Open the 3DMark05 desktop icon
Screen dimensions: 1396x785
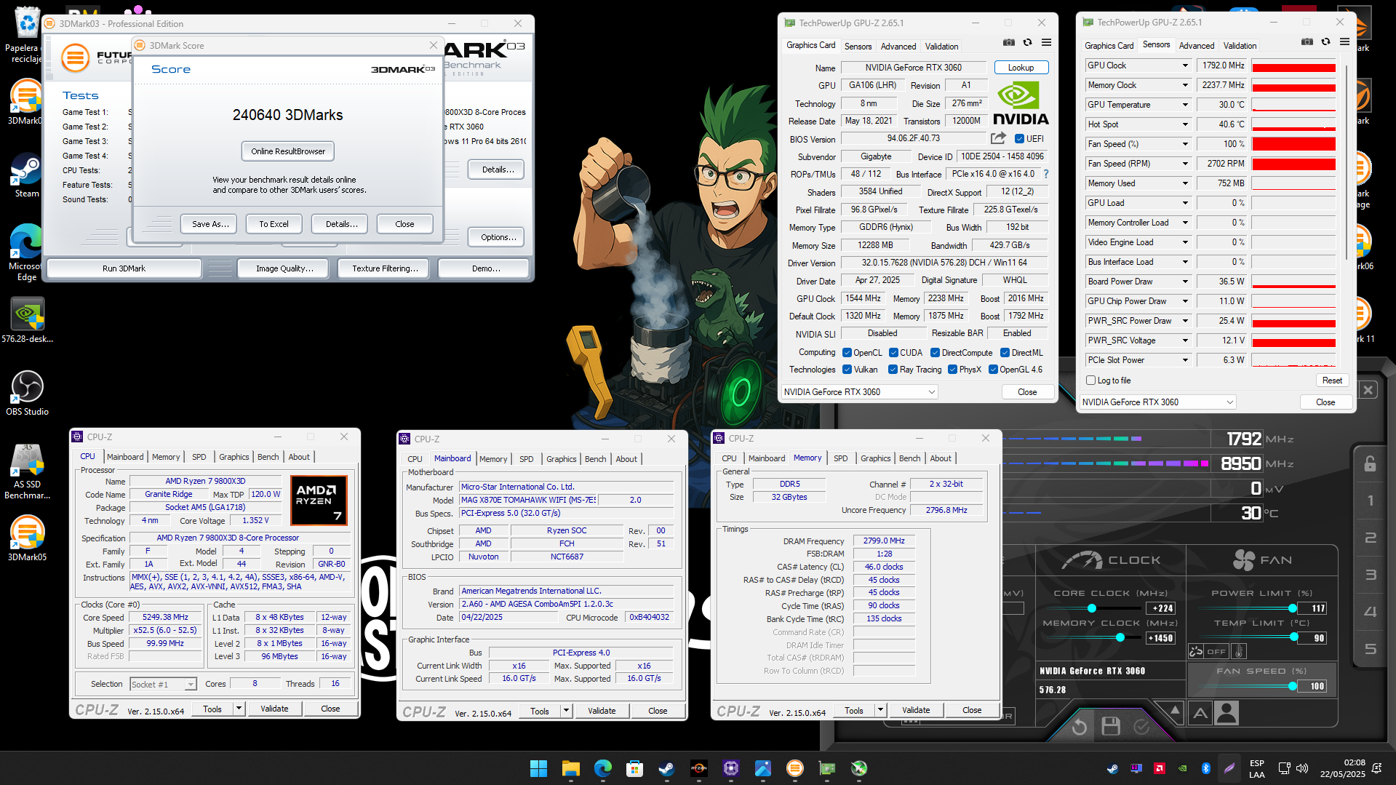(x=27, y=538)
